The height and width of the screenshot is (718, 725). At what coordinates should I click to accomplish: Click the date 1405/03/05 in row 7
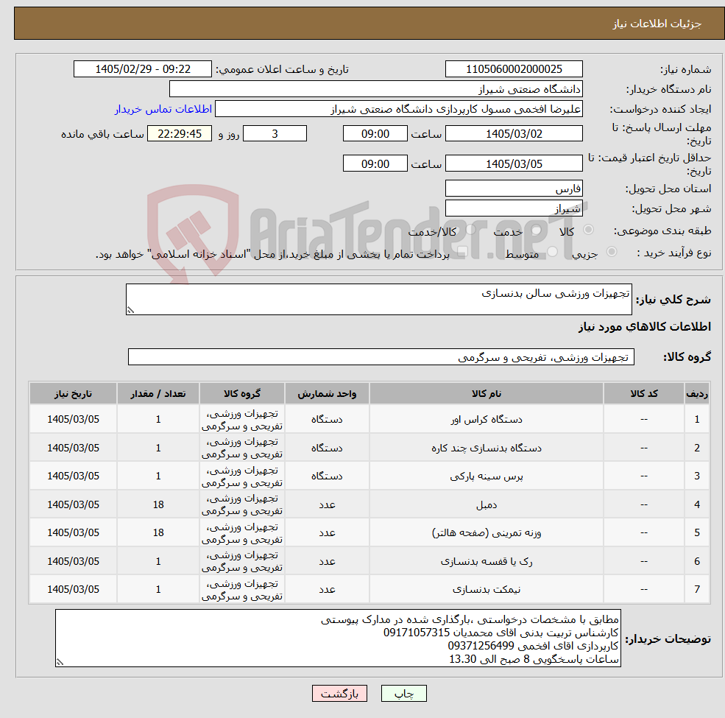click(73, 589)
